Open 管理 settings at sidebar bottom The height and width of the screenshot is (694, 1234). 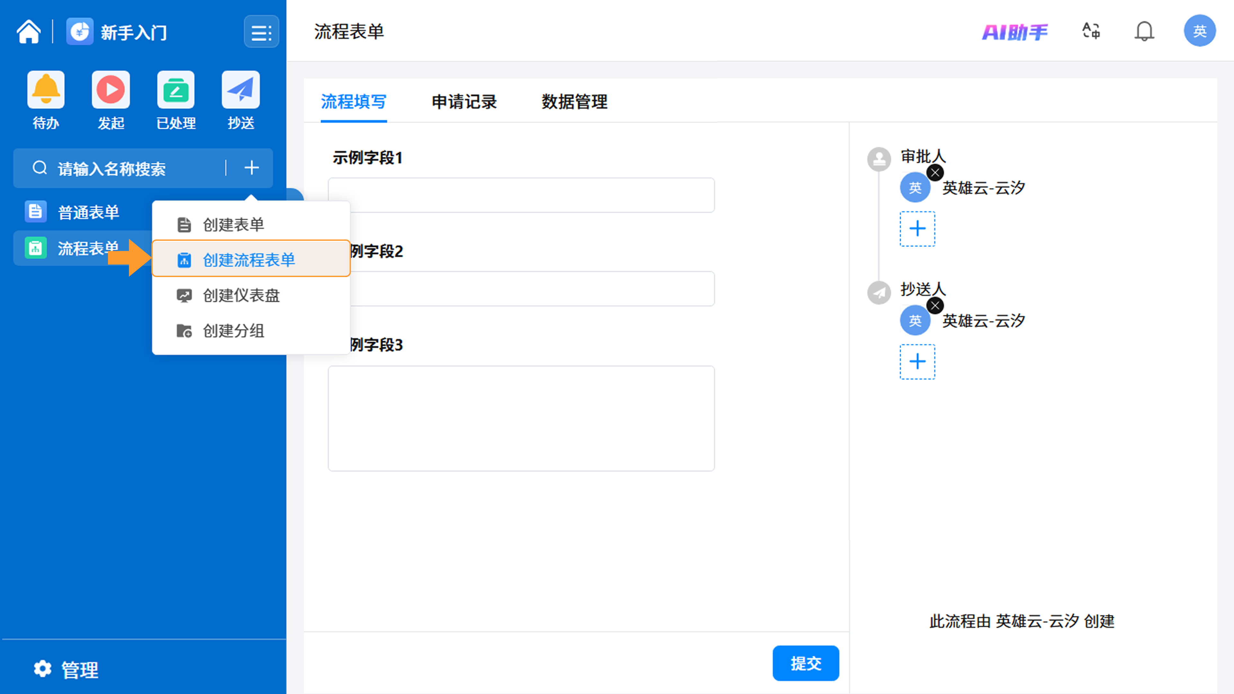tap(66, 669)
